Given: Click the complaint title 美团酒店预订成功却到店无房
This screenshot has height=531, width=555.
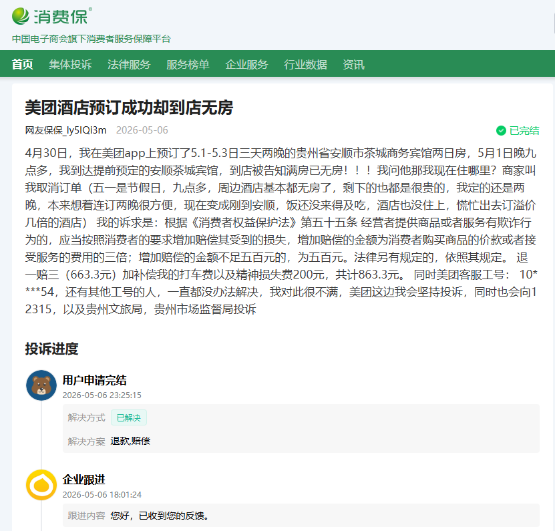Looking at the screenshot, I should click(129, 108).
